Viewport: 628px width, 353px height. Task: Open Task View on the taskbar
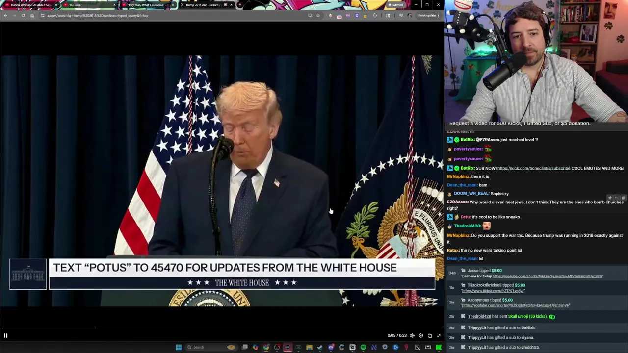[x=245, y=347]
